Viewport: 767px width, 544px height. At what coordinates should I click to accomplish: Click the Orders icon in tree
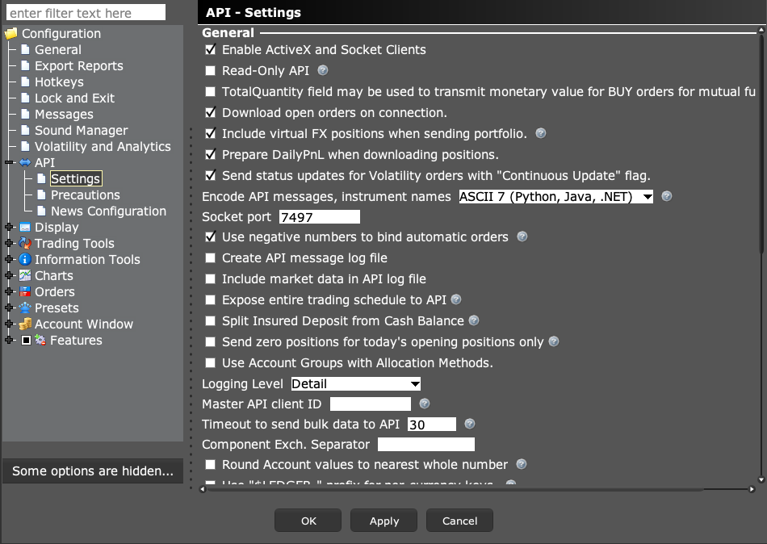(25, 291)
